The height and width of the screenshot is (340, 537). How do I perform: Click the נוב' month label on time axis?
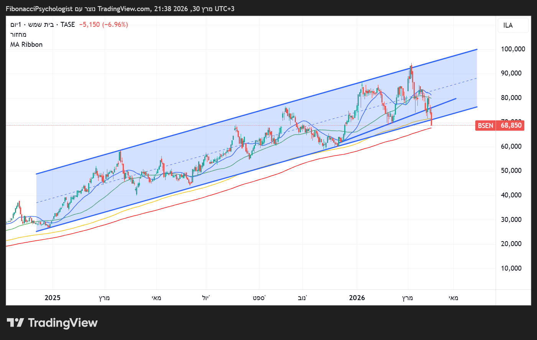[x=302, y=298]
